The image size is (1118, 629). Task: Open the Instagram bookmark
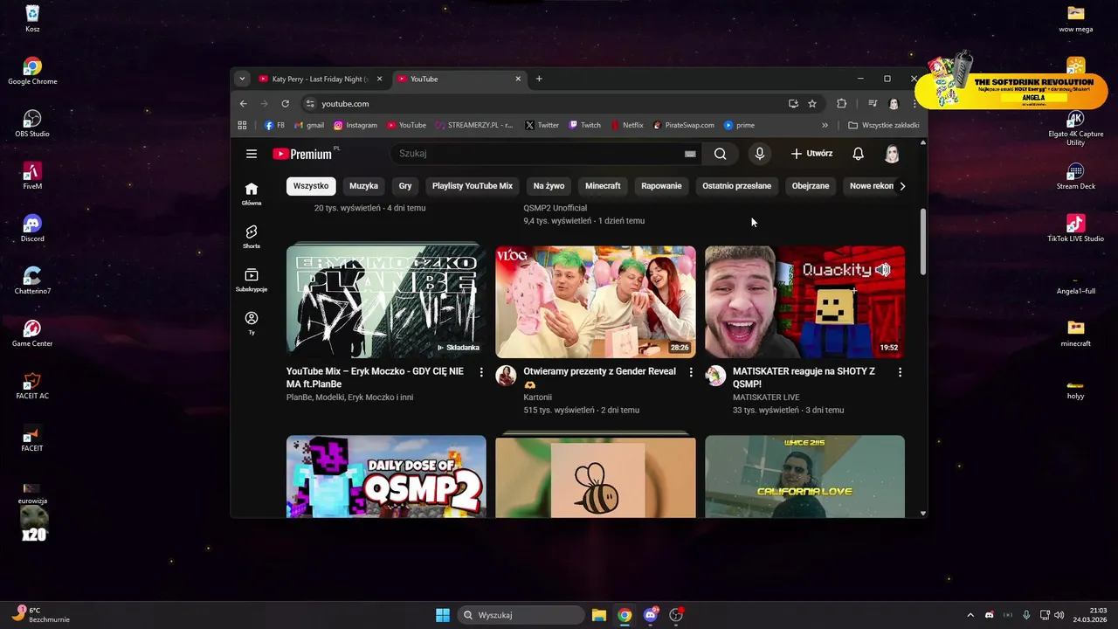point(355,125)
